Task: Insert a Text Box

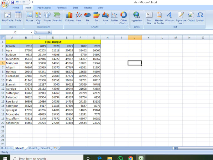Action: 149,18
